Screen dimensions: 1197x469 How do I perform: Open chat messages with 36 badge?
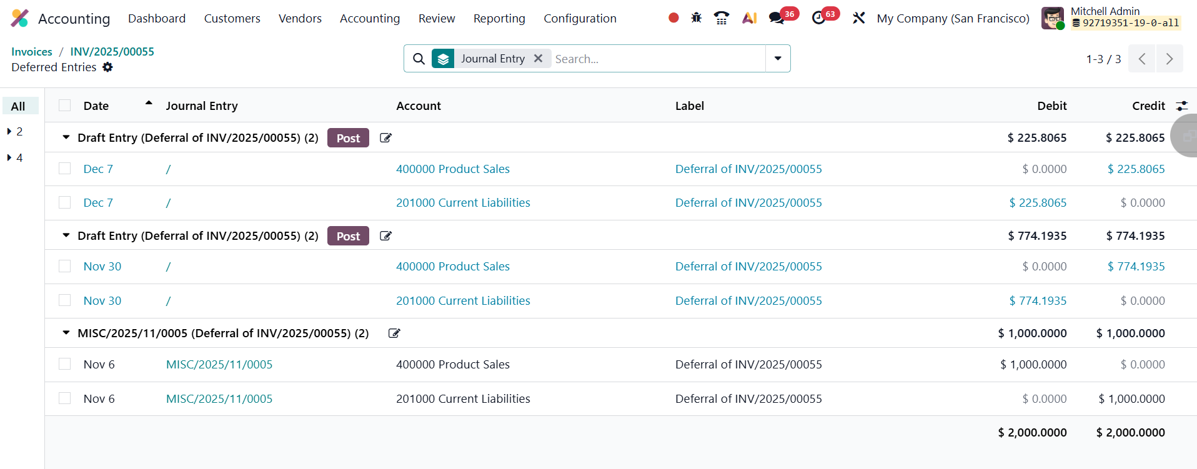pyautogui.click(x=777, y=18)
